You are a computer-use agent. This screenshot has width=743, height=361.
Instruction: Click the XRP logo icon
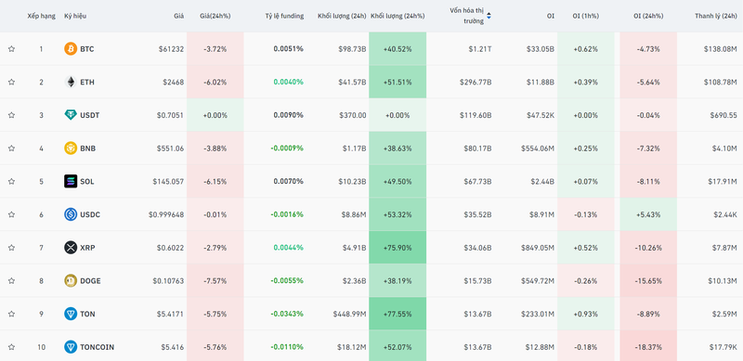click(x=71, y=247)
